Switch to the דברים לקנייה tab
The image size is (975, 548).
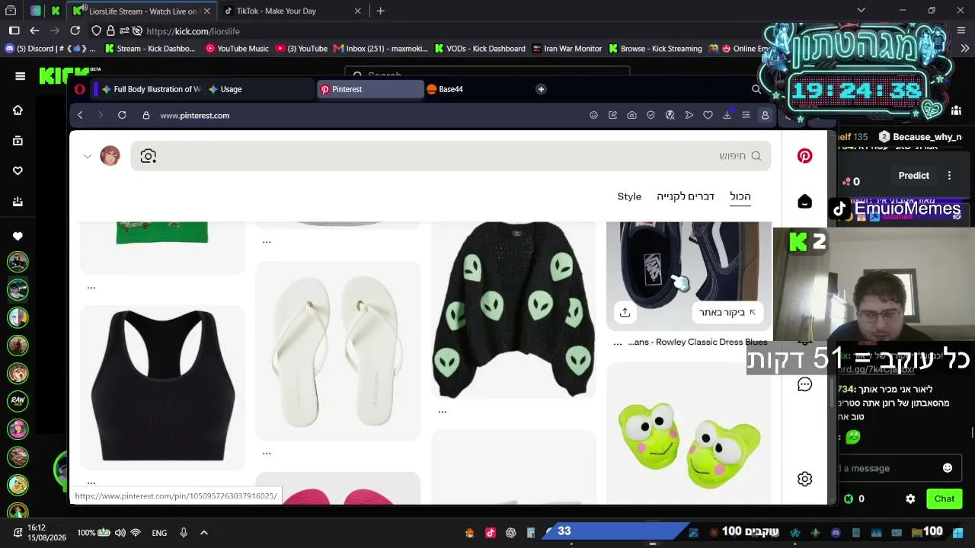(x=686, y=196)
